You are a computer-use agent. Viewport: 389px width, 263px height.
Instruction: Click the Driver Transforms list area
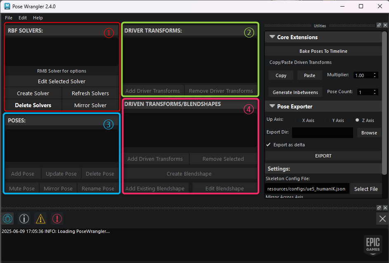pyautogui.click(x=190, y=60)
